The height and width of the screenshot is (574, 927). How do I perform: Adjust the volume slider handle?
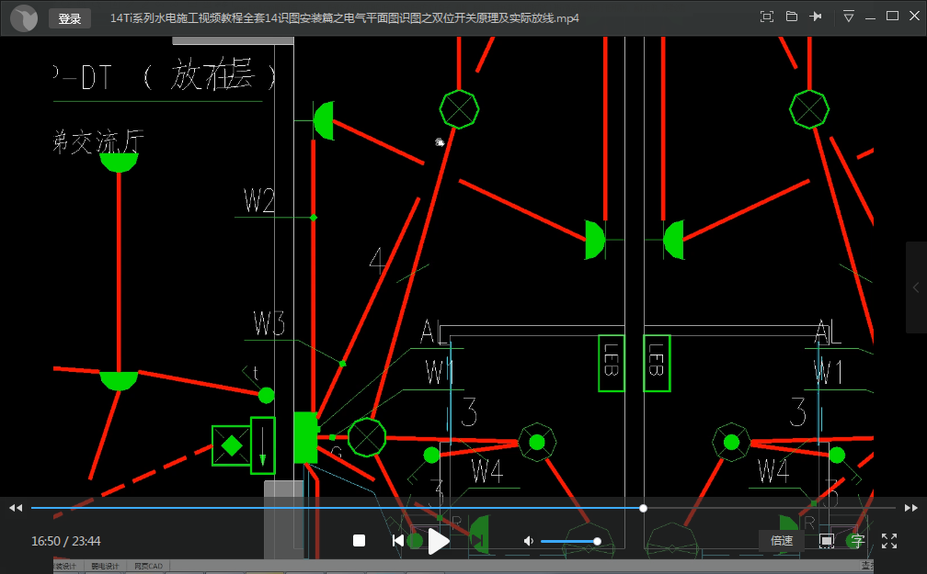597,541
